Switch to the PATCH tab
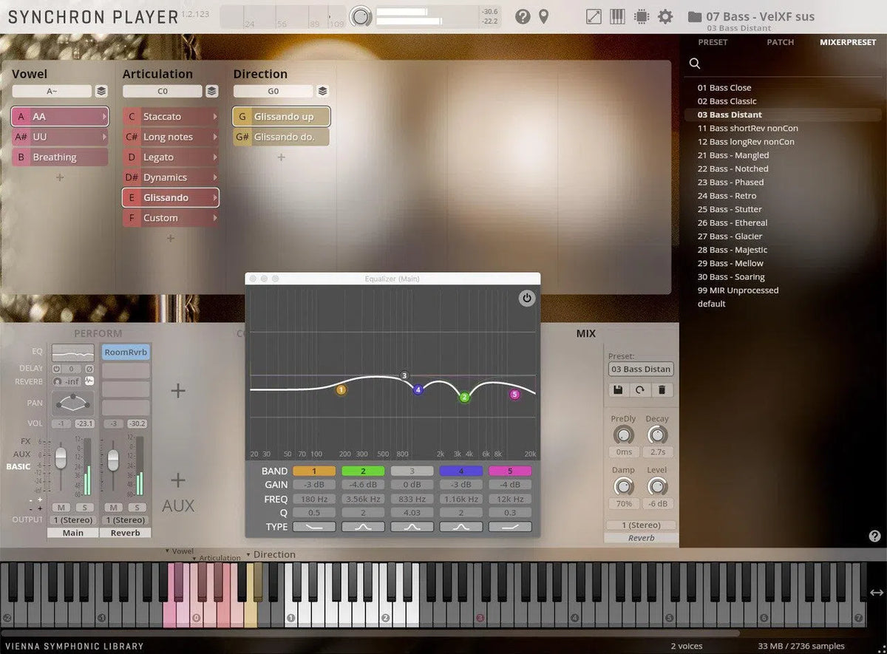The image size is (887, 654). tap(780, 42)
